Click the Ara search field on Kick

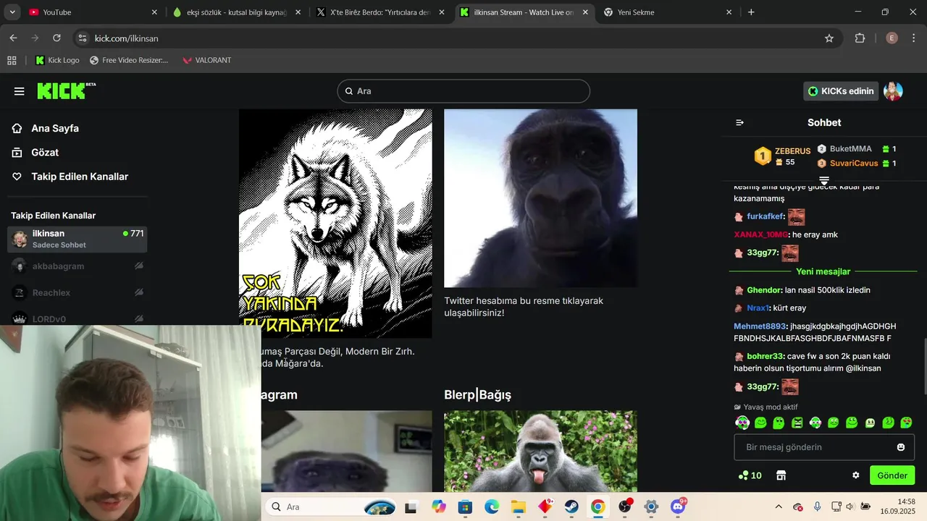click(x=463, y=91)
